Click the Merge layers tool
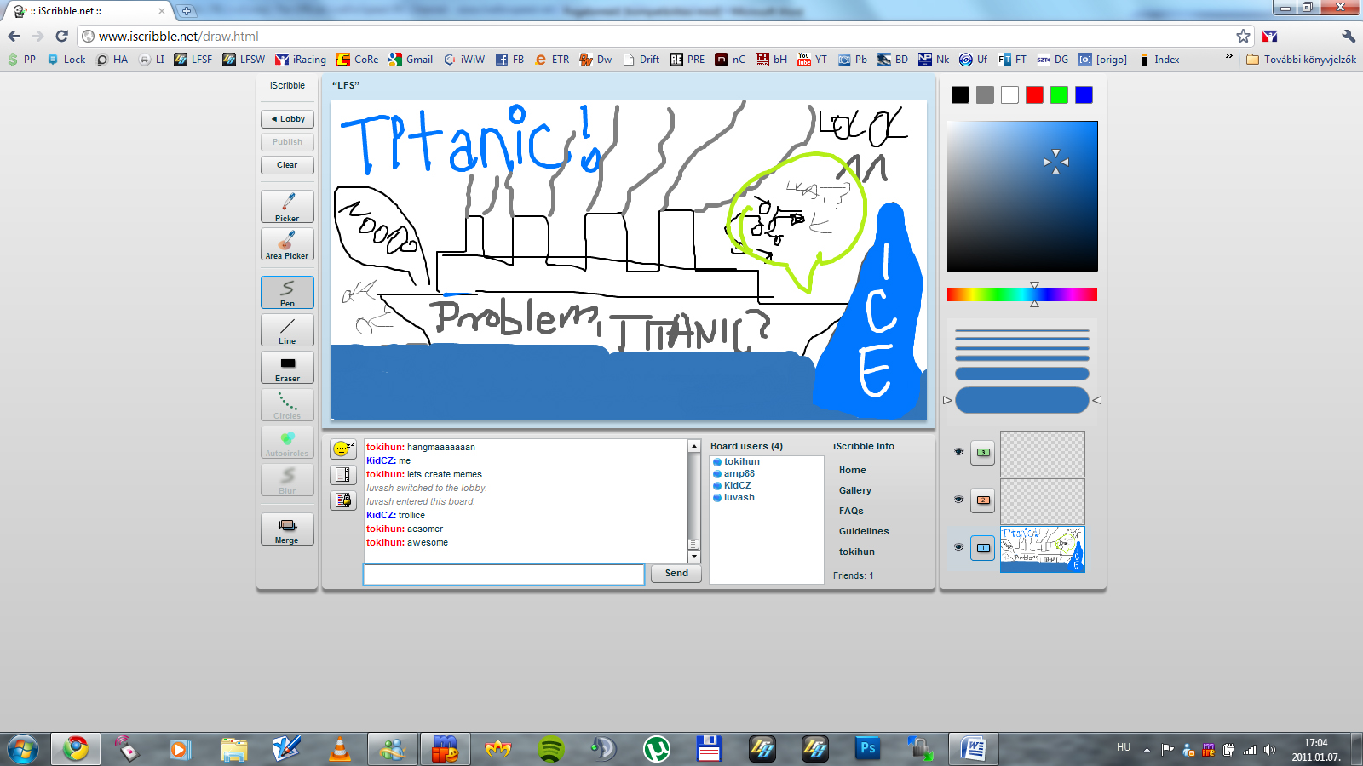 287,529
